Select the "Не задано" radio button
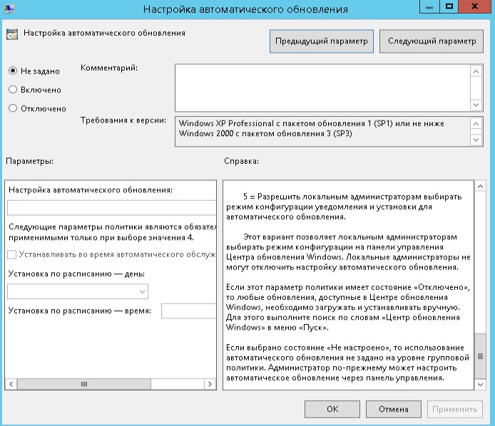 [x=13, y=71]
